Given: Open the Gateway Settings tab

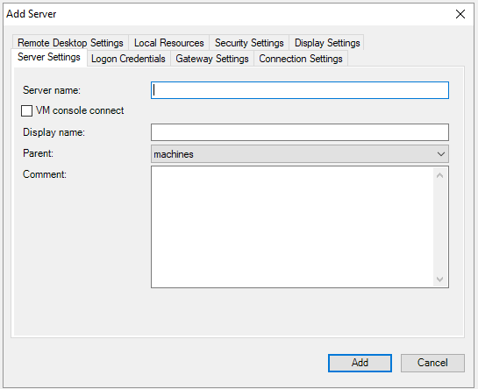Looking at the screenshot, I should pos(212,59).
